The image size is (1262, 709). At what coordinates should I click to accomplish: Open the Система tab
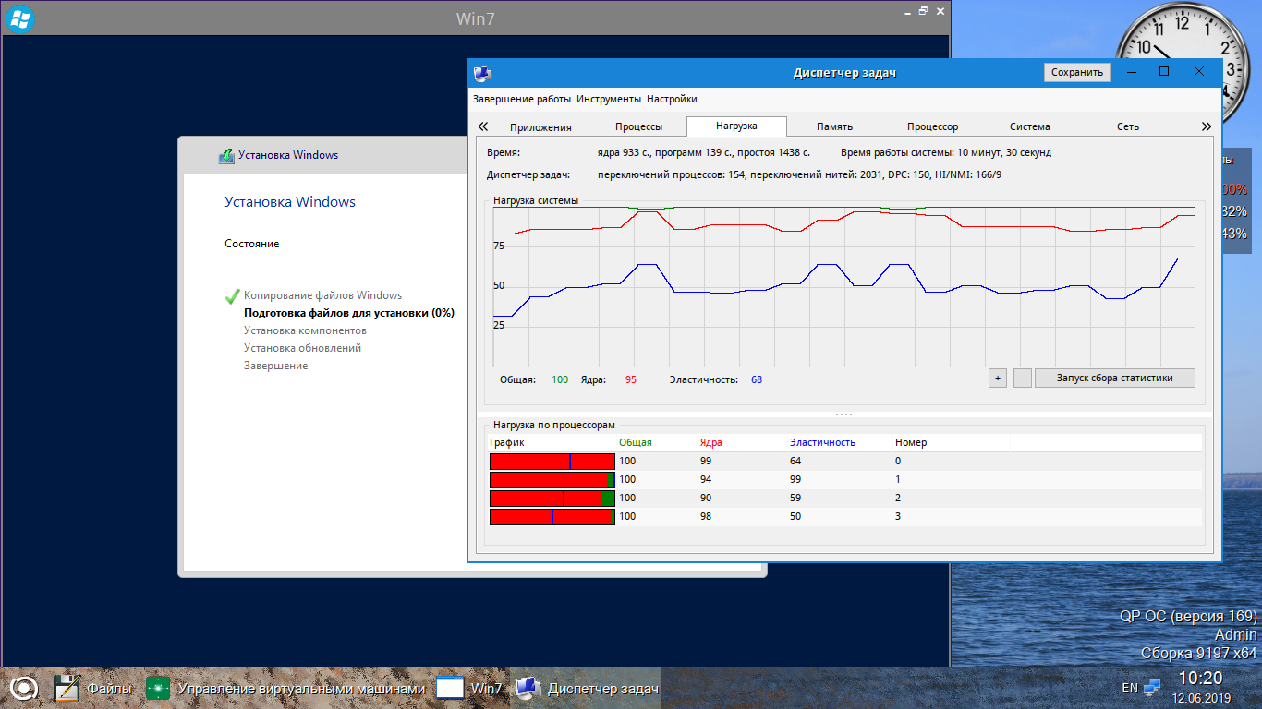pyautogui.click(x=1029, y=126)
